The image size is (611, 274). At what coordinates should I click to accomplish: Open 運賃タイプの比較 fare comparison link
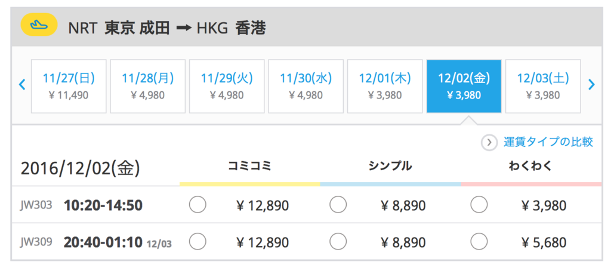(x=548, y=142)
